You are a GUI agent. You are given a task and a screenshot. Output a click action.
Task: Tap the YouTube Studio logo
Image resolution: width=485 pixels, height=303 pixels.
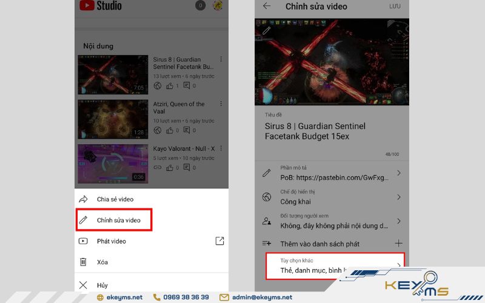(101, 5)
